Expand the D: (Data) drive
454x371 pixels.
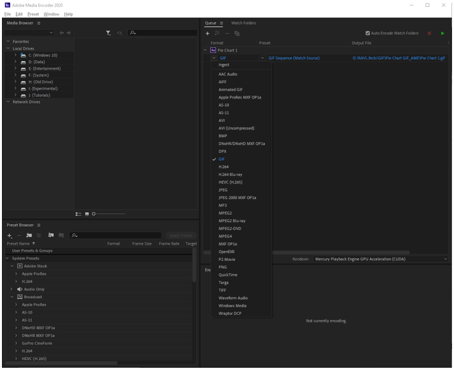(15, 62)
